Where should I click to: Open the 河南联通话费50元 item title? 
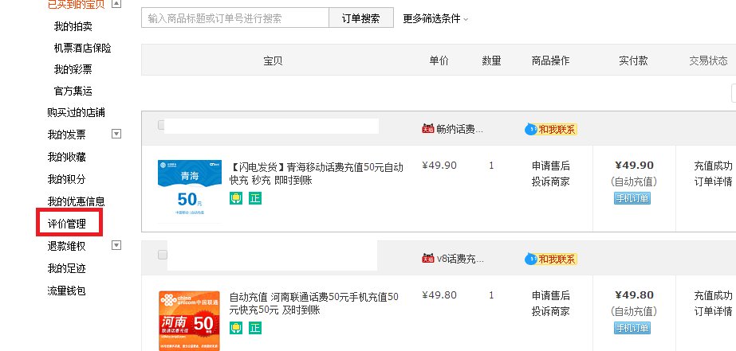coord(313,303)
